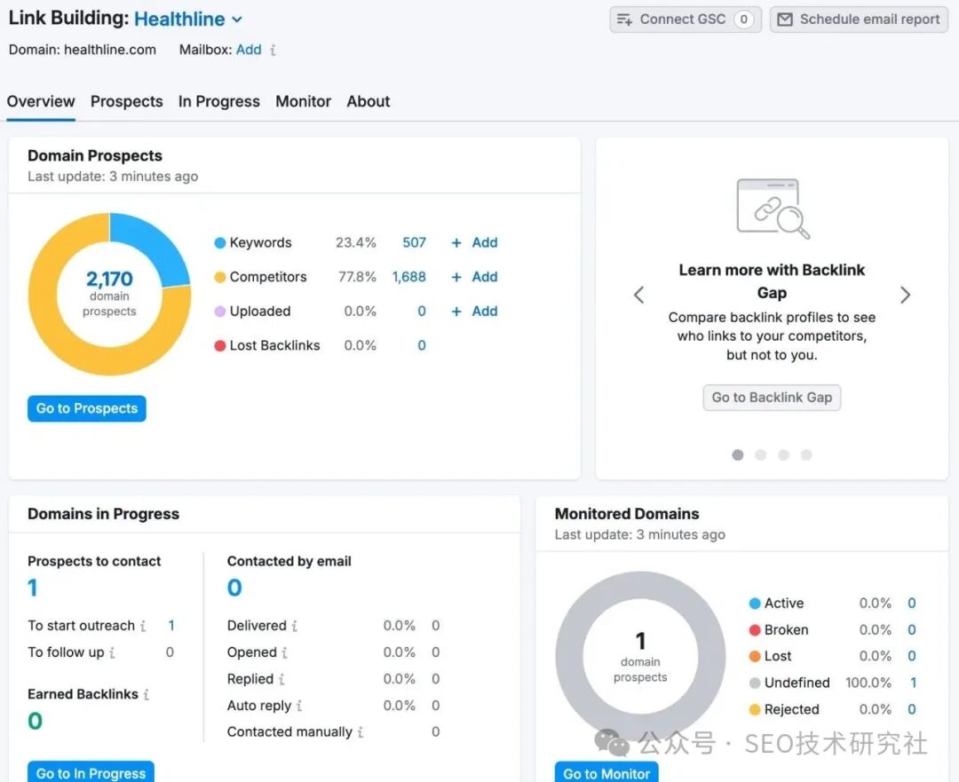The height and width of the screenshot is (782, 959).
Task: Click the Go to Backlink Gap button
Action: [x=772, y=398]
